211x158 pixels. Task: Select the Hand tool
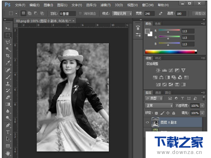[x=8, y=153]
